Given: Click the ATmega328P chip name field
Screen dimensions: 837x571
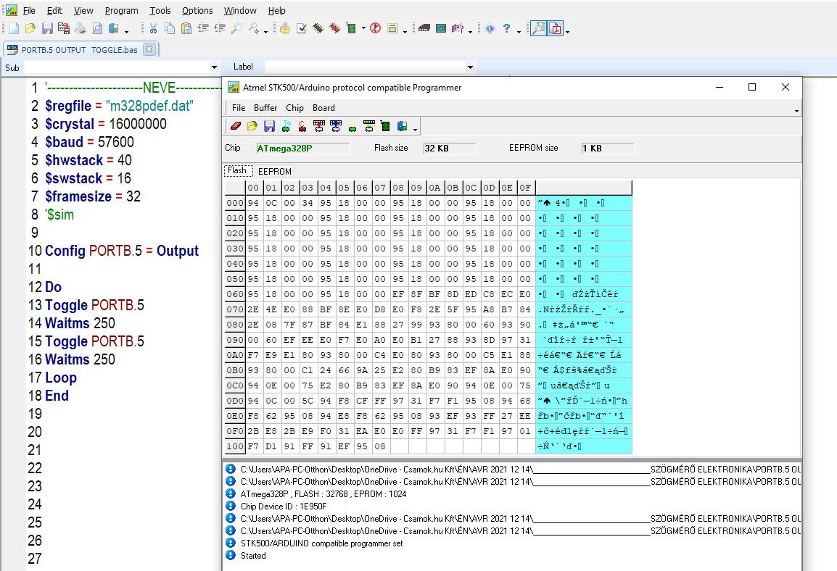Looking at the screenshot, I should tap(302, 148).
